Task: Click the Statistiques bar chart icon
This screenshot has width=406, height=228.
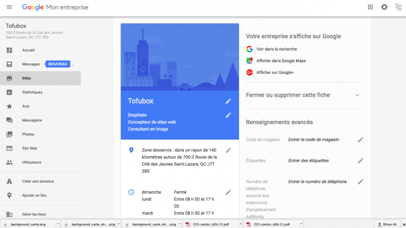Action: (x=10, y=92)
